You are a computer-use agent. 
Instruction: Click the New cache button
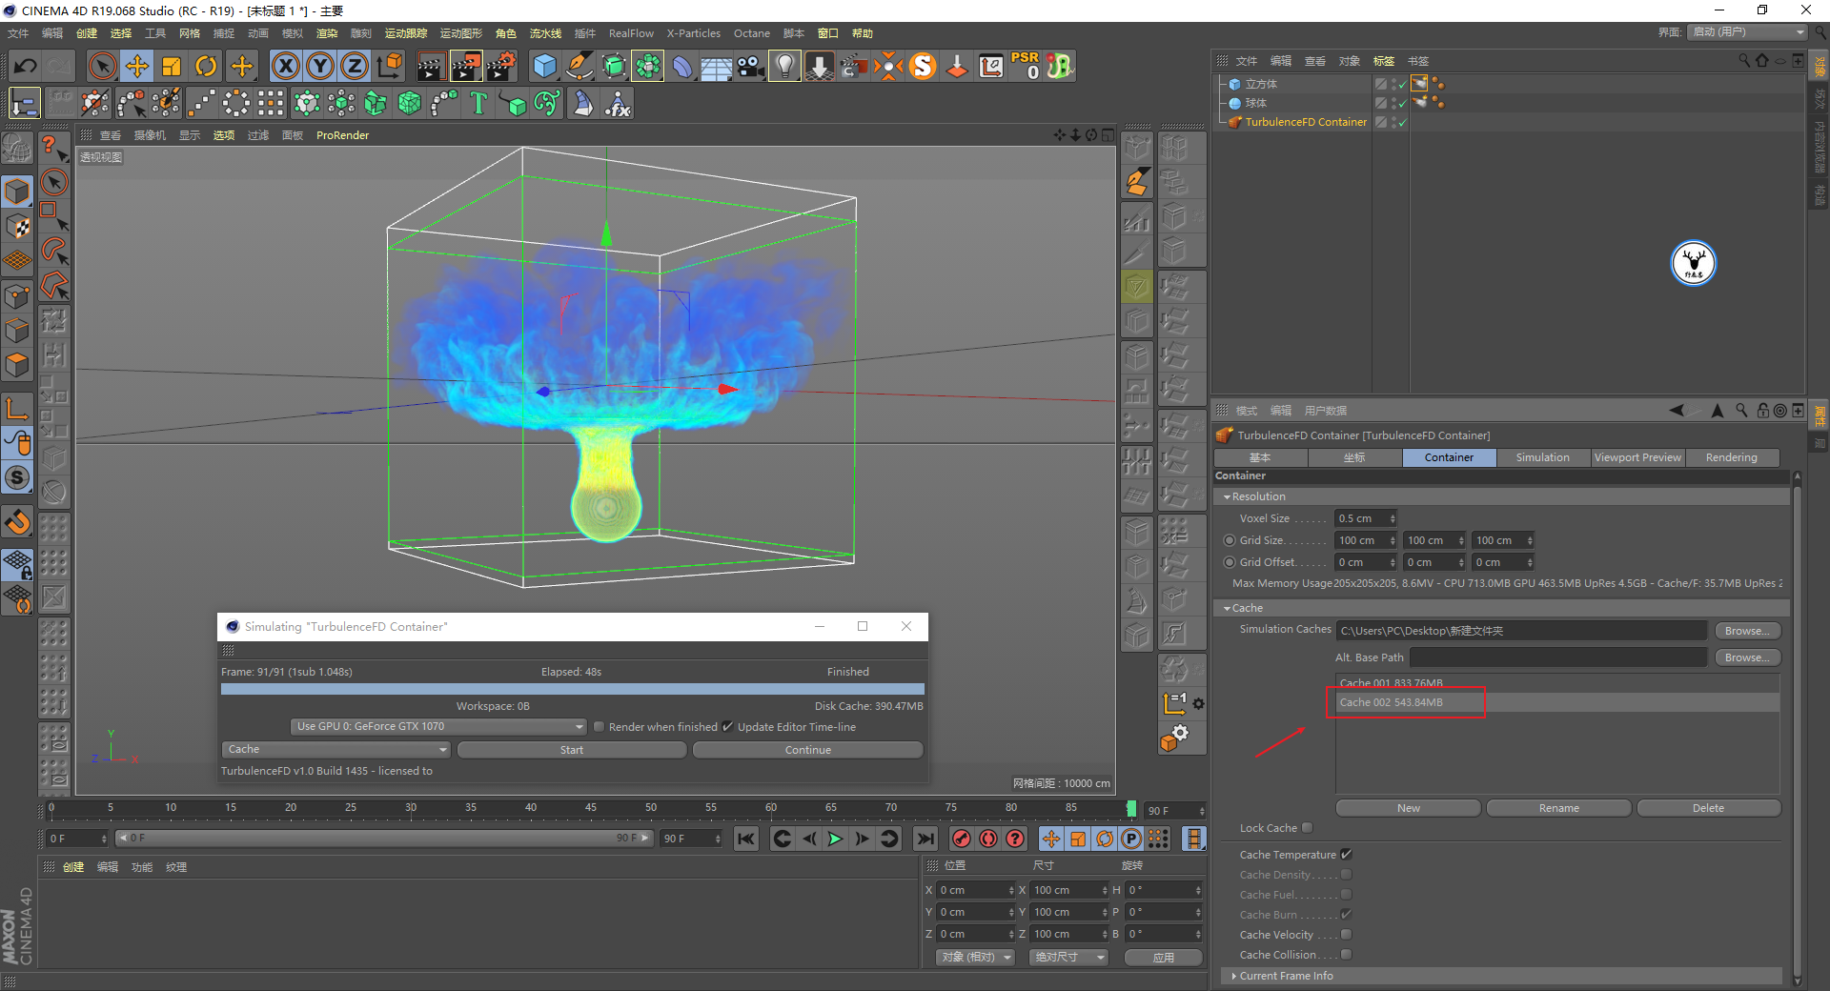tap(1409, 809)
